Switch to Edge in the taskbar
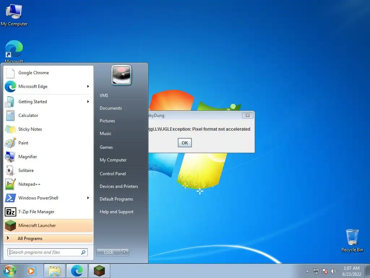 [x=77, y=271]
